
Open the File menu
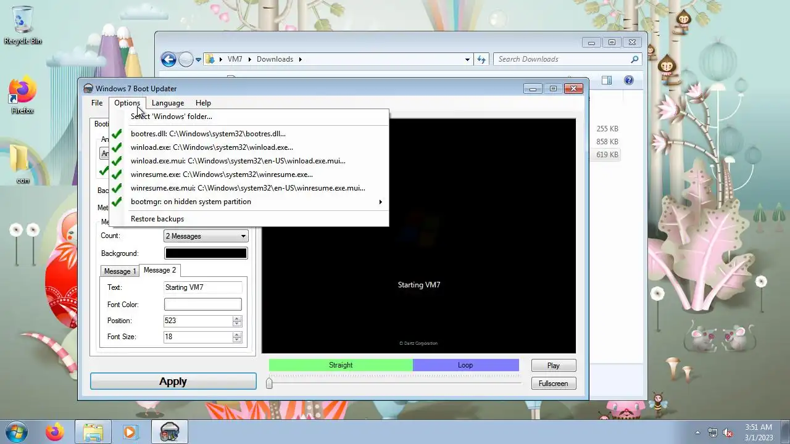click(97, 103)
